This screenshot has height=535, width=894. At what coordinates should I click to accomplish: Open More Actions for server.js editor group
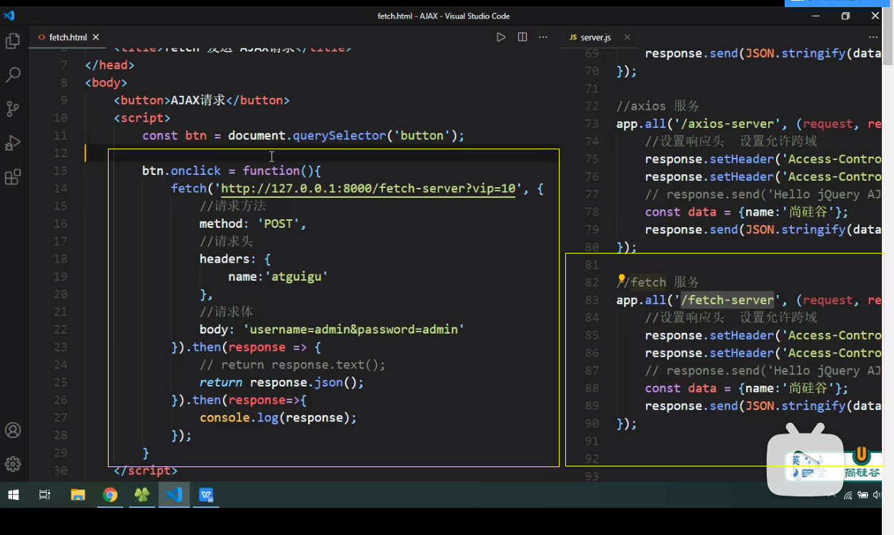(x=873, y=37)
